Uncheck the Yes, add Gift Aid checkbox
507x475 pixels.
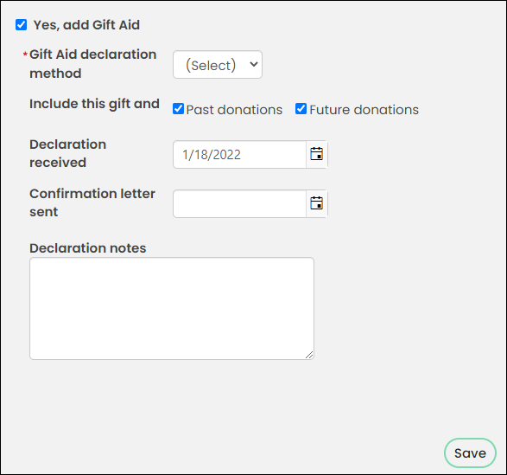21,24
